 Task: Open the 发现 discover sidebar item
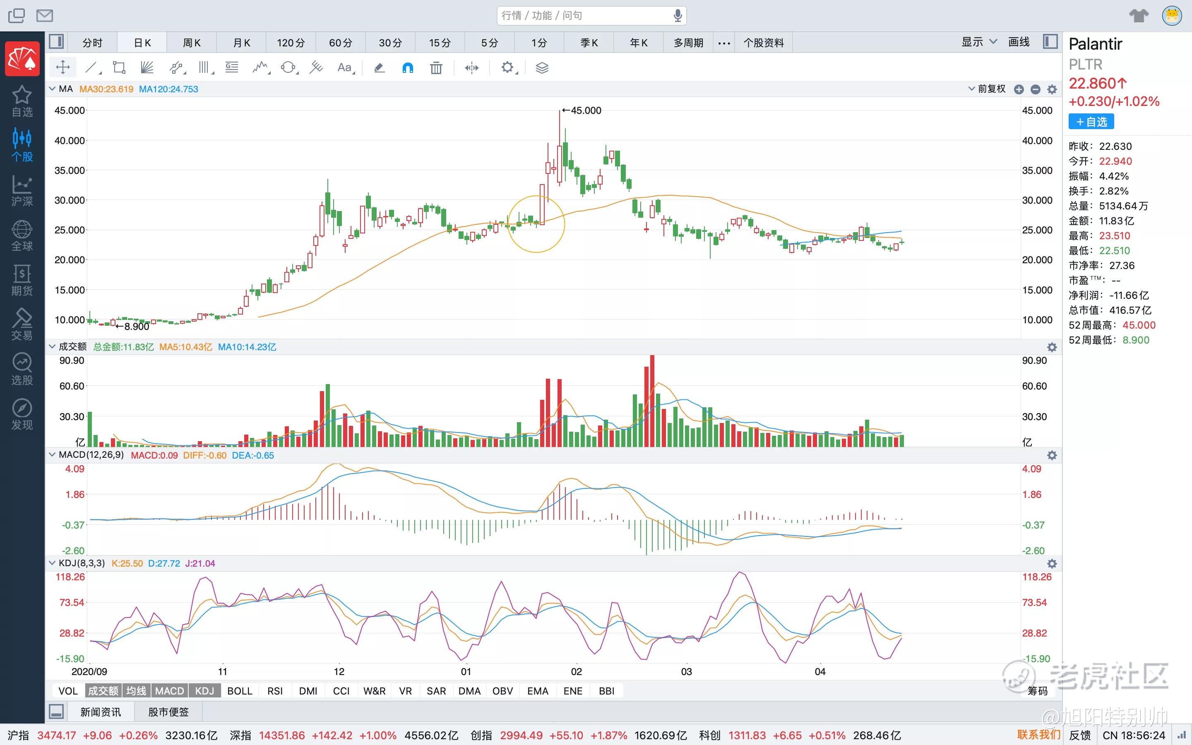22,414
